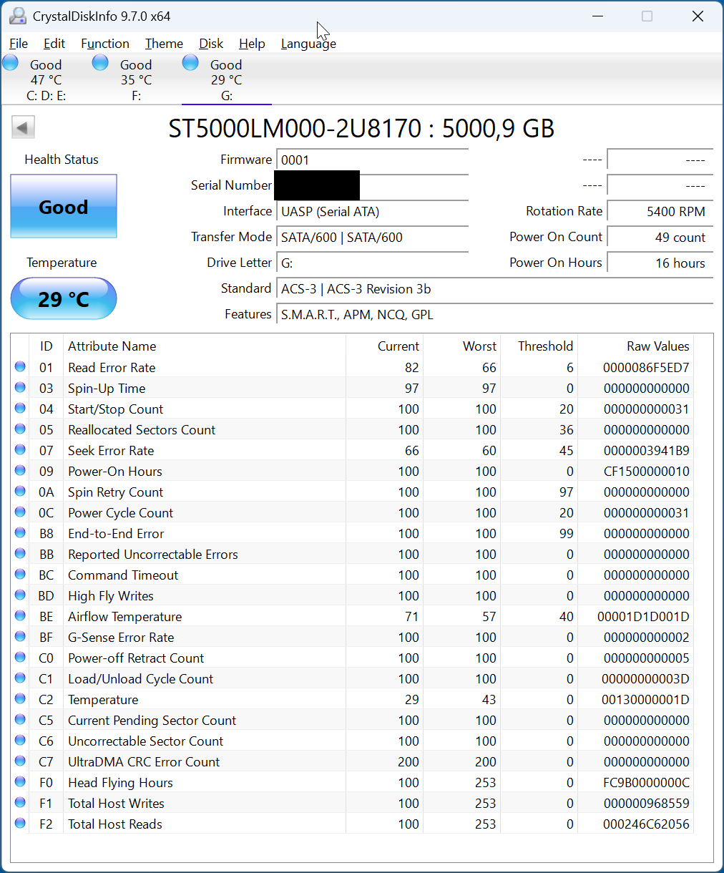Open the Theme menu
The height and width of the screenshot is (873, 724).
coord(164,44)
